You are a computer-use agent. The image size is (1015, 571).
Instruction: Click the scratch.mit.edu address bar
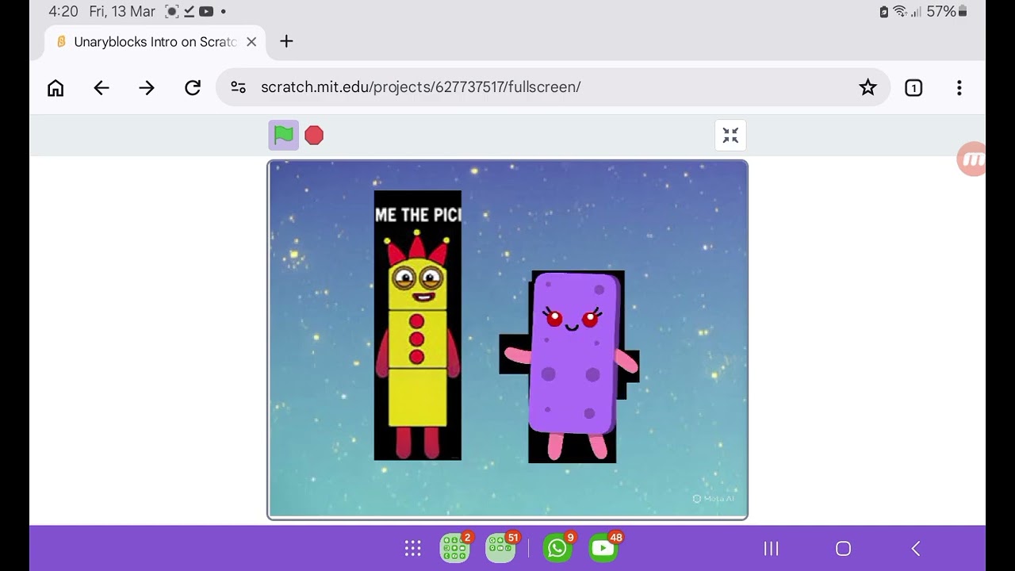click(553, 87)
